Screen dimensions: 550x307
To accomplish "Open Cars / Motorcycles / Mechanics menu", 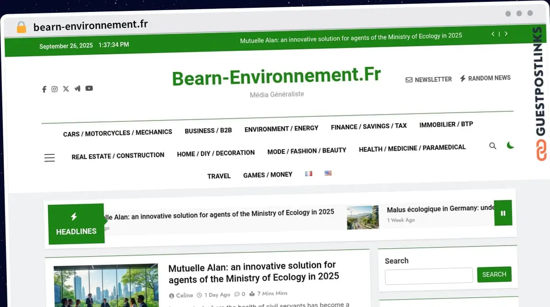I will [118, 133].
